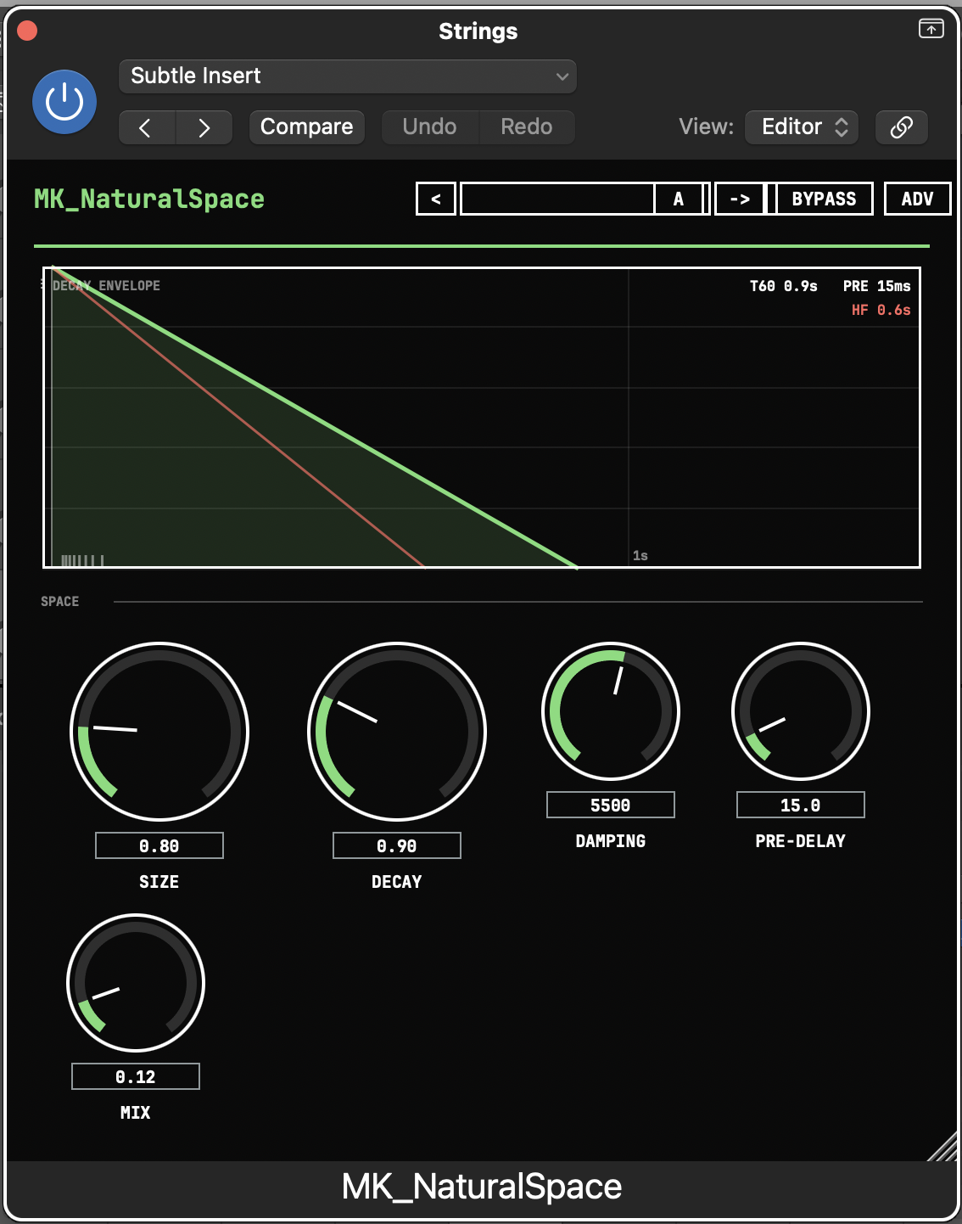
Task: Click the MIX value field 0.12
Action: click(136, 1076)
